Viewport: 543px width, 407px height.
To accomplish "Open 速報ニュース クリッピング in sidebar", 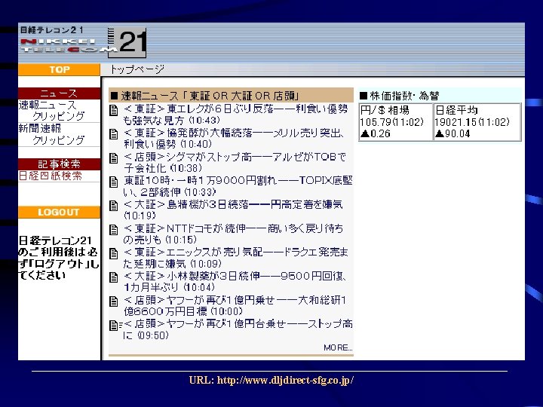I will coord(51,110).
